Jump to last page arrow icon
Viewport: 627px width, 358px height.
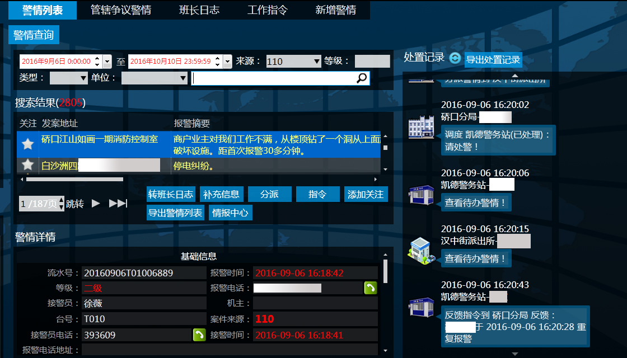click(x=118, y=204)
